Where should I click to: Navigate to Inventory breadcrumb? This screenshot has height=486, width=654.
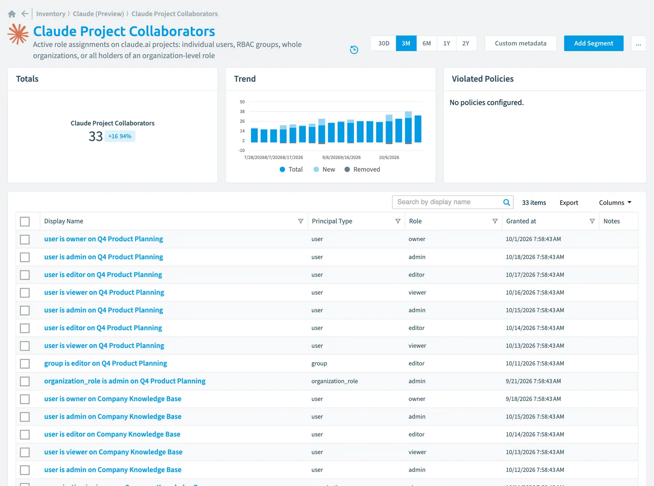pos(51,14)
